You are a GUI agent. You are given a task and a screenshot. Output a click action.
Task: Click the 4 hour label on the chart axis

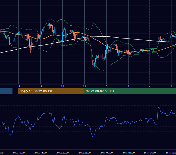coord(150,87)
